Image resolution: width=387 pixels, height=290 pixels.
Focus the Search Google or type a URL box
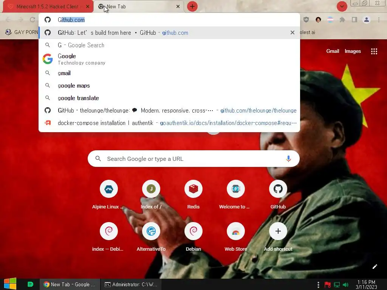[193, 159]
